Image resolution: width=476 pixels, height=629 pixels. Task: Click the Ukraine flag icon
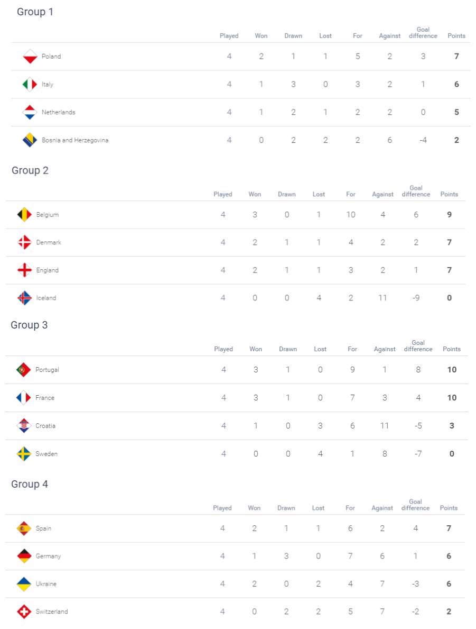24,584
